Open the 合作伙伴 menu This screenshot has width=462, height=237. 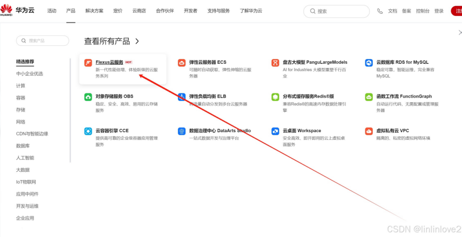click(x=165, y=11)
